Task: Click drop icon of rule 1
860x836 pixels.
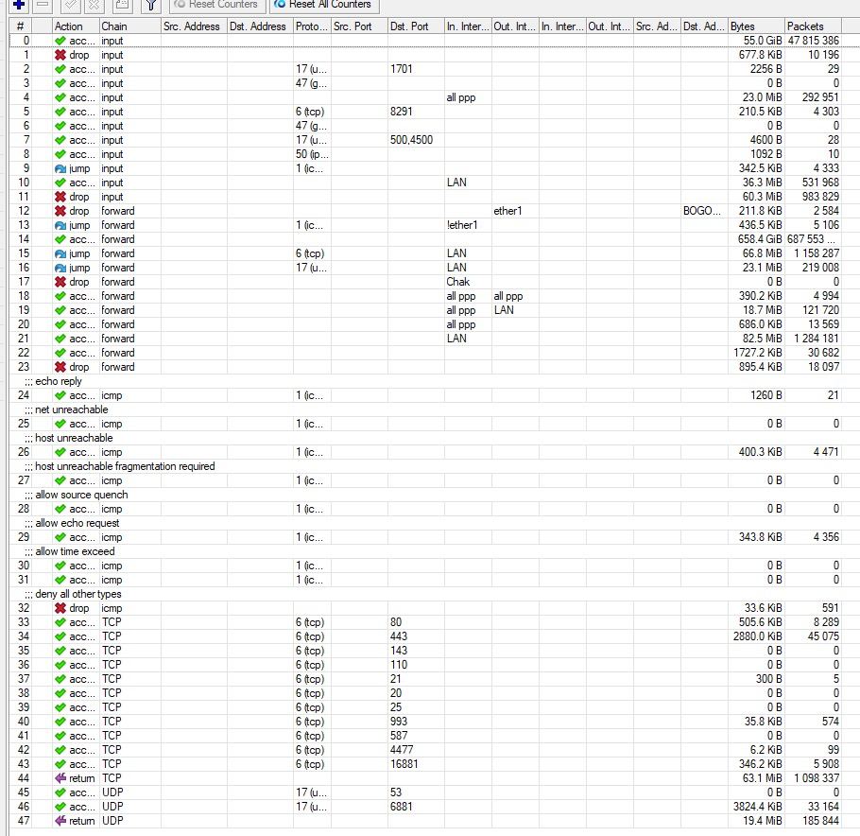Action: pyautogui.click(x=60, y=55)
